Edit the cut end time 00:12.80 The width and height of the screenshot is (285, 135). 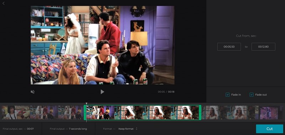(x=263, y=47)
